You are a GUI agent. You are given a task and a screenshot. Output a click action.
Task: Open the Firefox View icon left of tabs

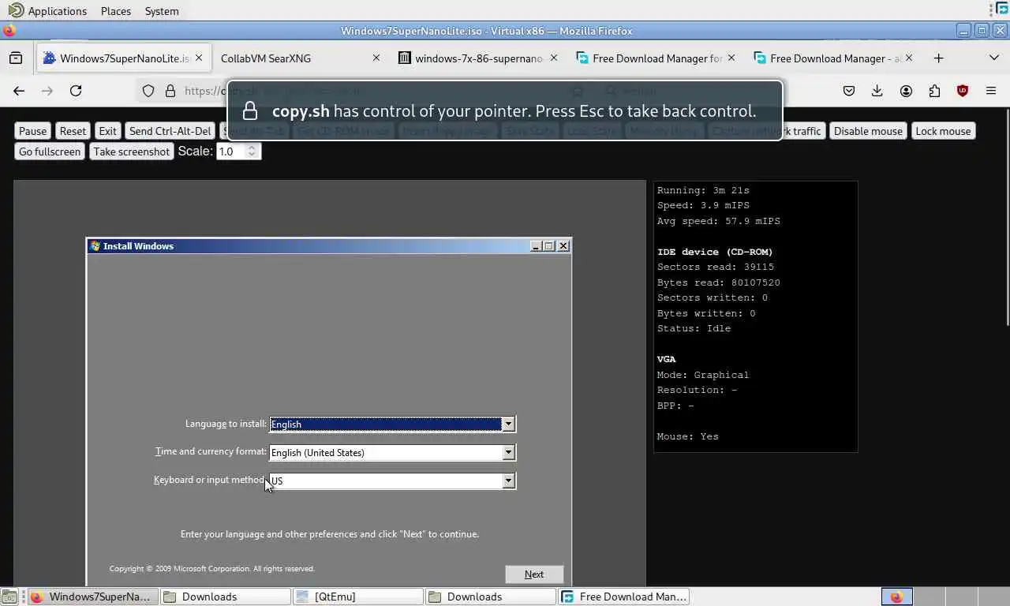click(16, 58)
